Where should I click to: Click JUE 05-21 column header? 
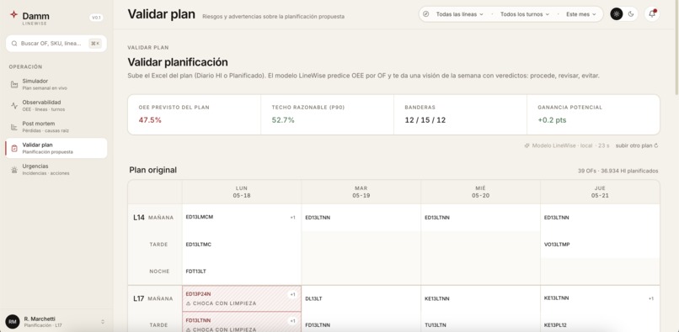tap(600, 192)
